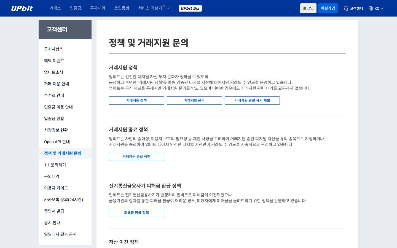Screen dimensions: 397x248
Task: Click the 고객센터 text link in header
Action: tap(356, 8)
